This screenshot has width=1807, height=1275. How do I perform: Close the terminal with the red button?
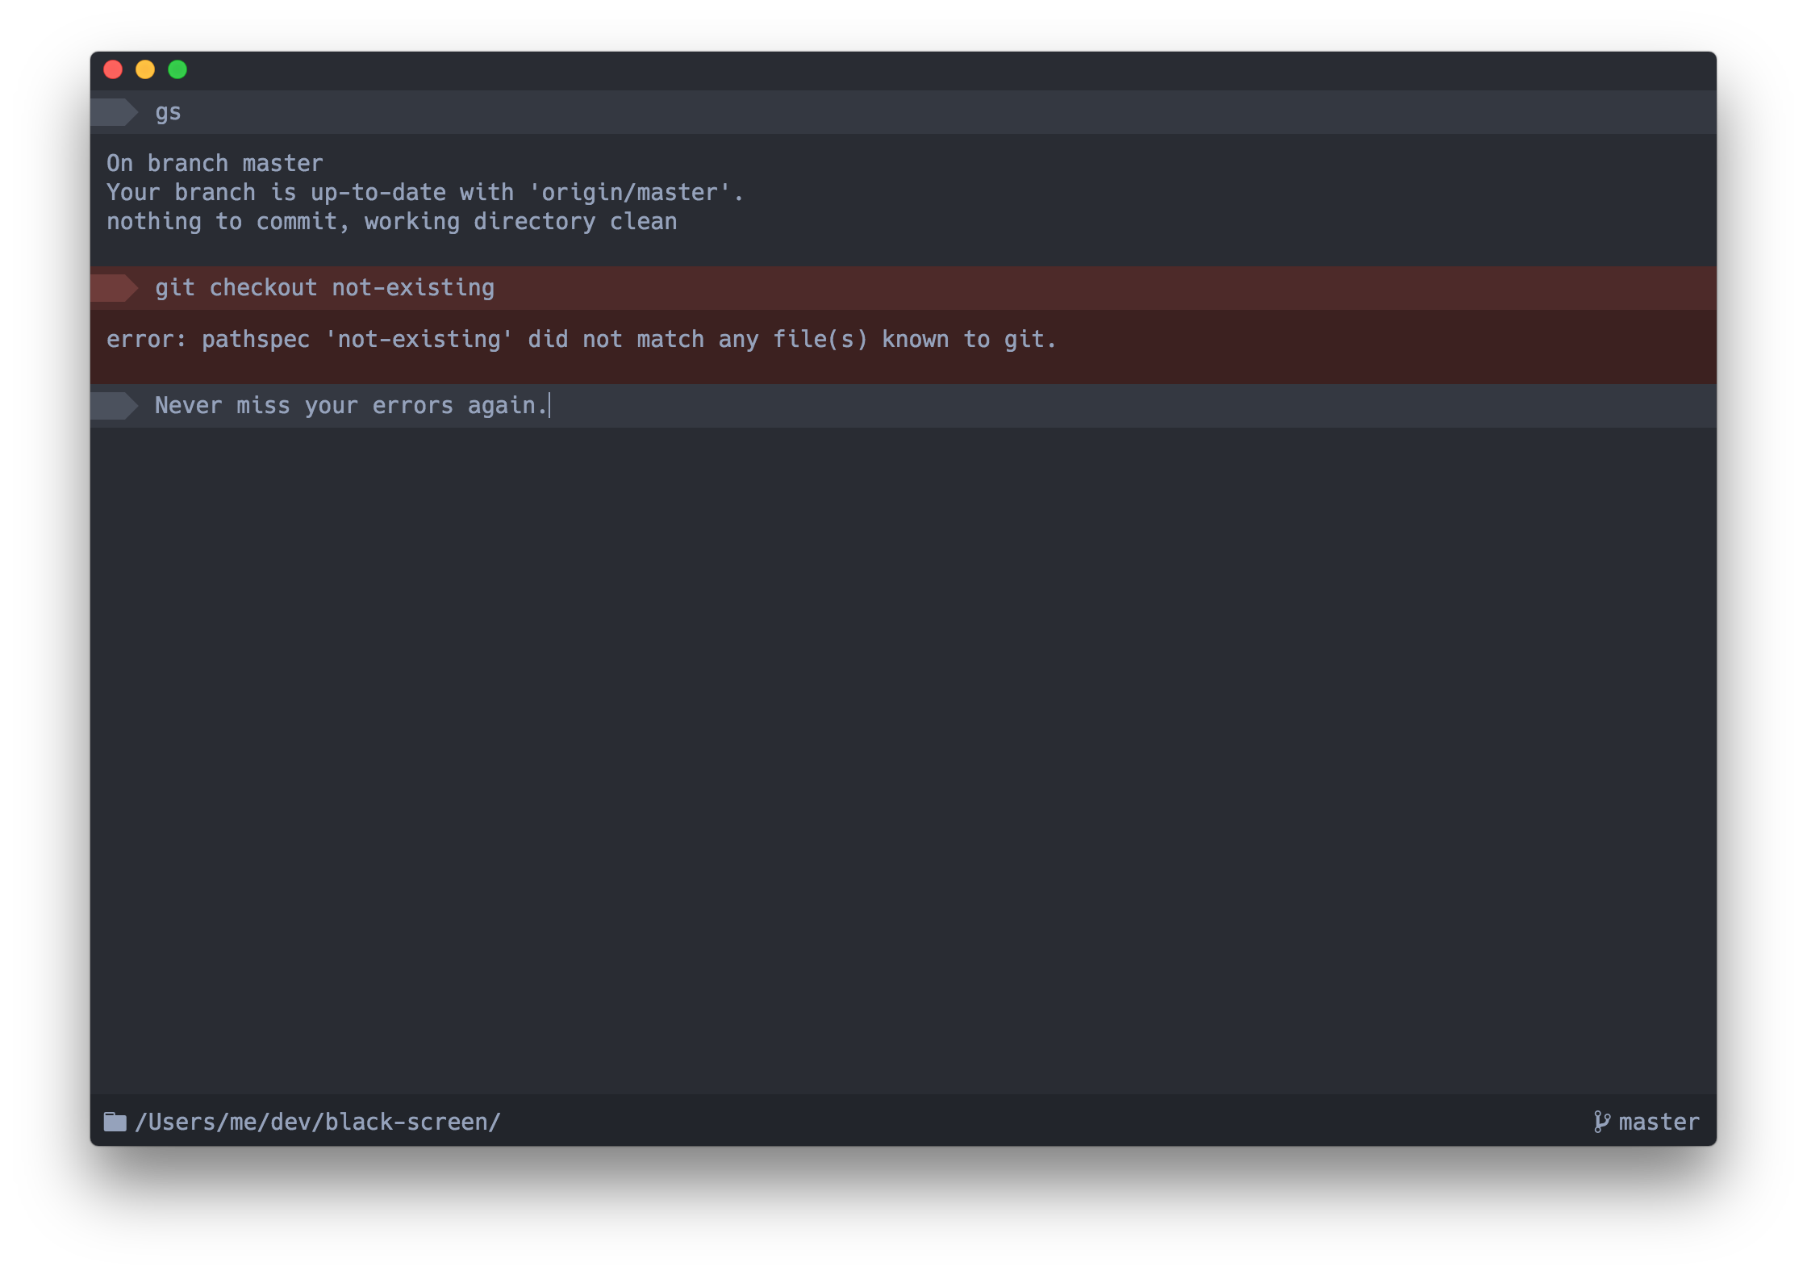coord(113,70)
